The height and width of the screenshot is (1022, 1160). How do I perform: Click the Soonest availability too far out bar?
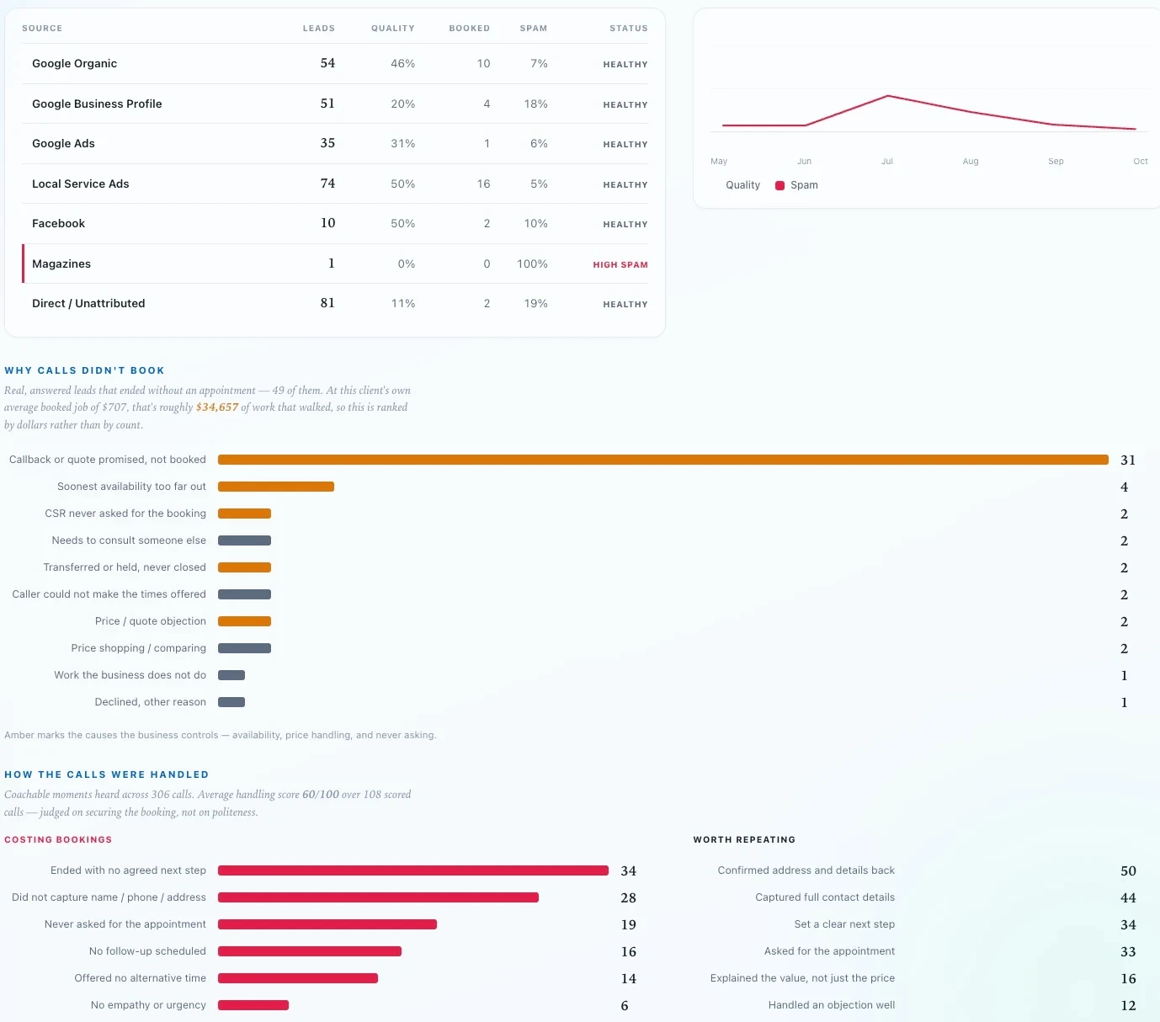pos(276,487)
